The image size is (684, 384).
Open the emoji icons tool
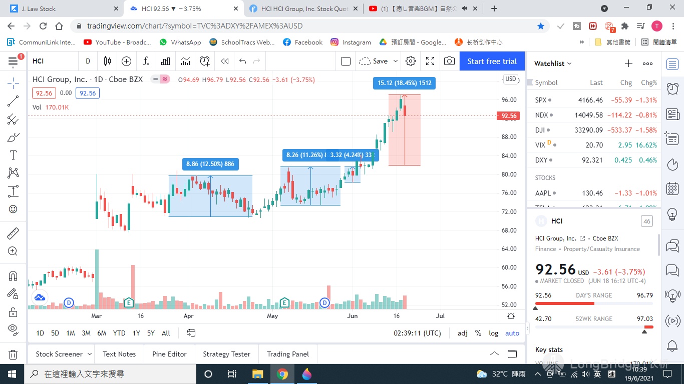[13, 209]
